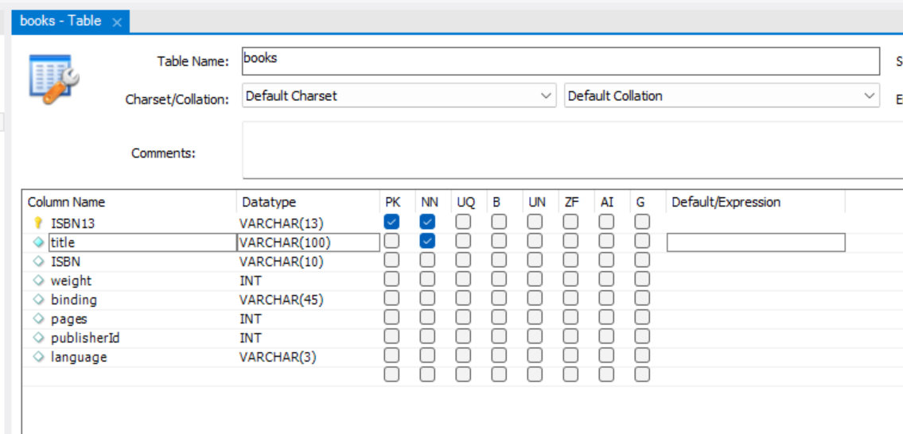Click the diamond icon beside title column
This screenshot has height=434, width=903.
(x=38, y=242)
